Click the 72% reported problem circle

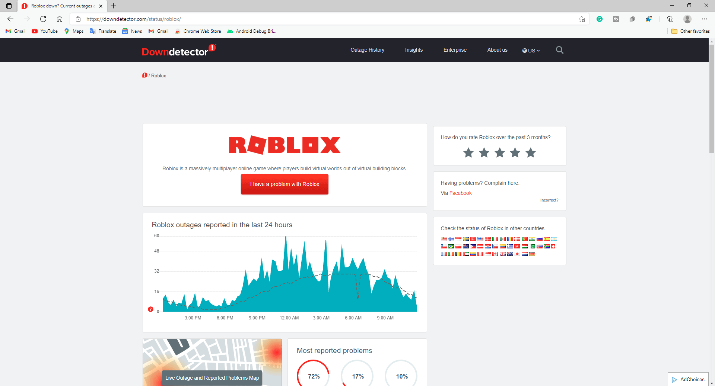[314, 373]
